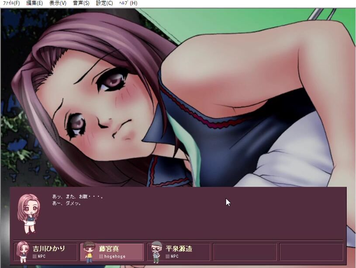Click the fourth empty character slot
Screen dimensions: 356x268
244,252
